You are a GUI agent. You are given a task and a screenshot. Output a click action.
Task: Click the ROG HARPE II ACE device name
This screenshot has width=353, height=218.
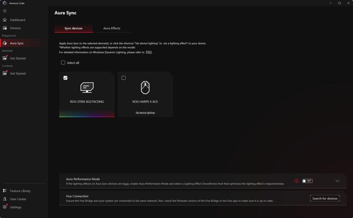145,102
